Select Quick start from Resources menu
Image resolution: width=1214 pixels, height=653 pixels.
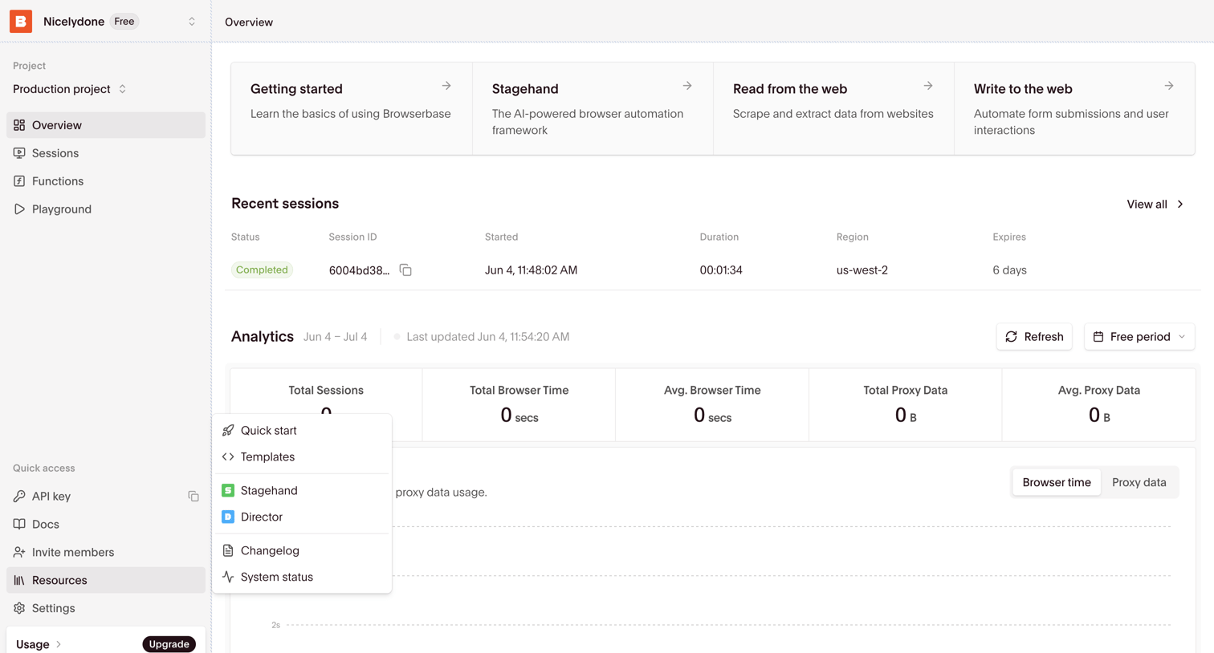point(302,431)
